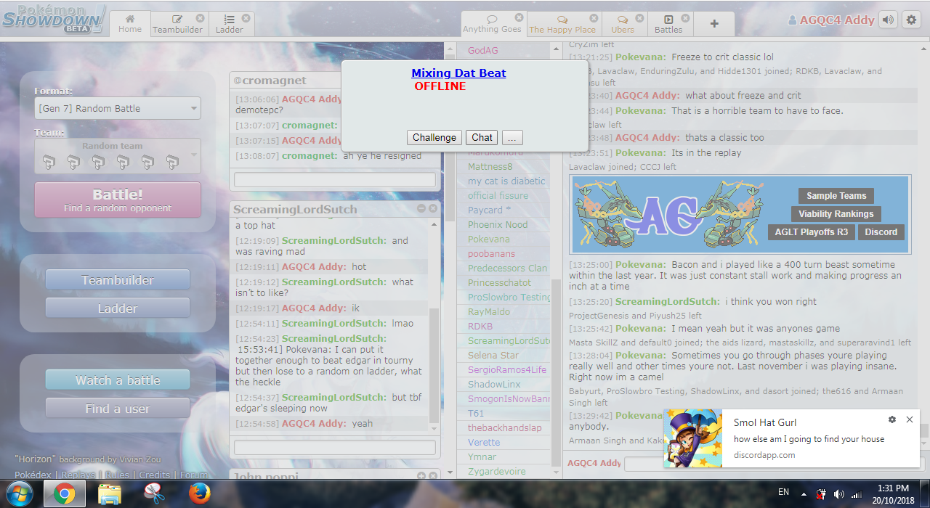Close the John poppi chat window
This screenshot has height=508, width=930.
(x=433, y=476)
